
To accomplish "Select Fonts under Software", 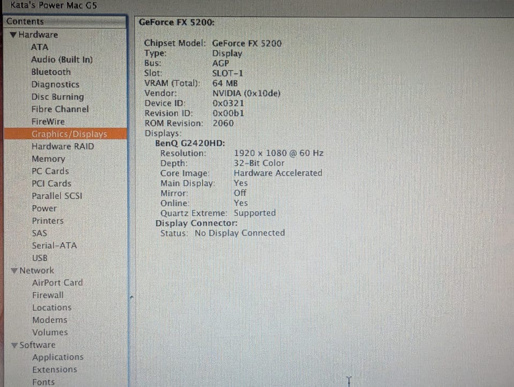I will (43, 382).
